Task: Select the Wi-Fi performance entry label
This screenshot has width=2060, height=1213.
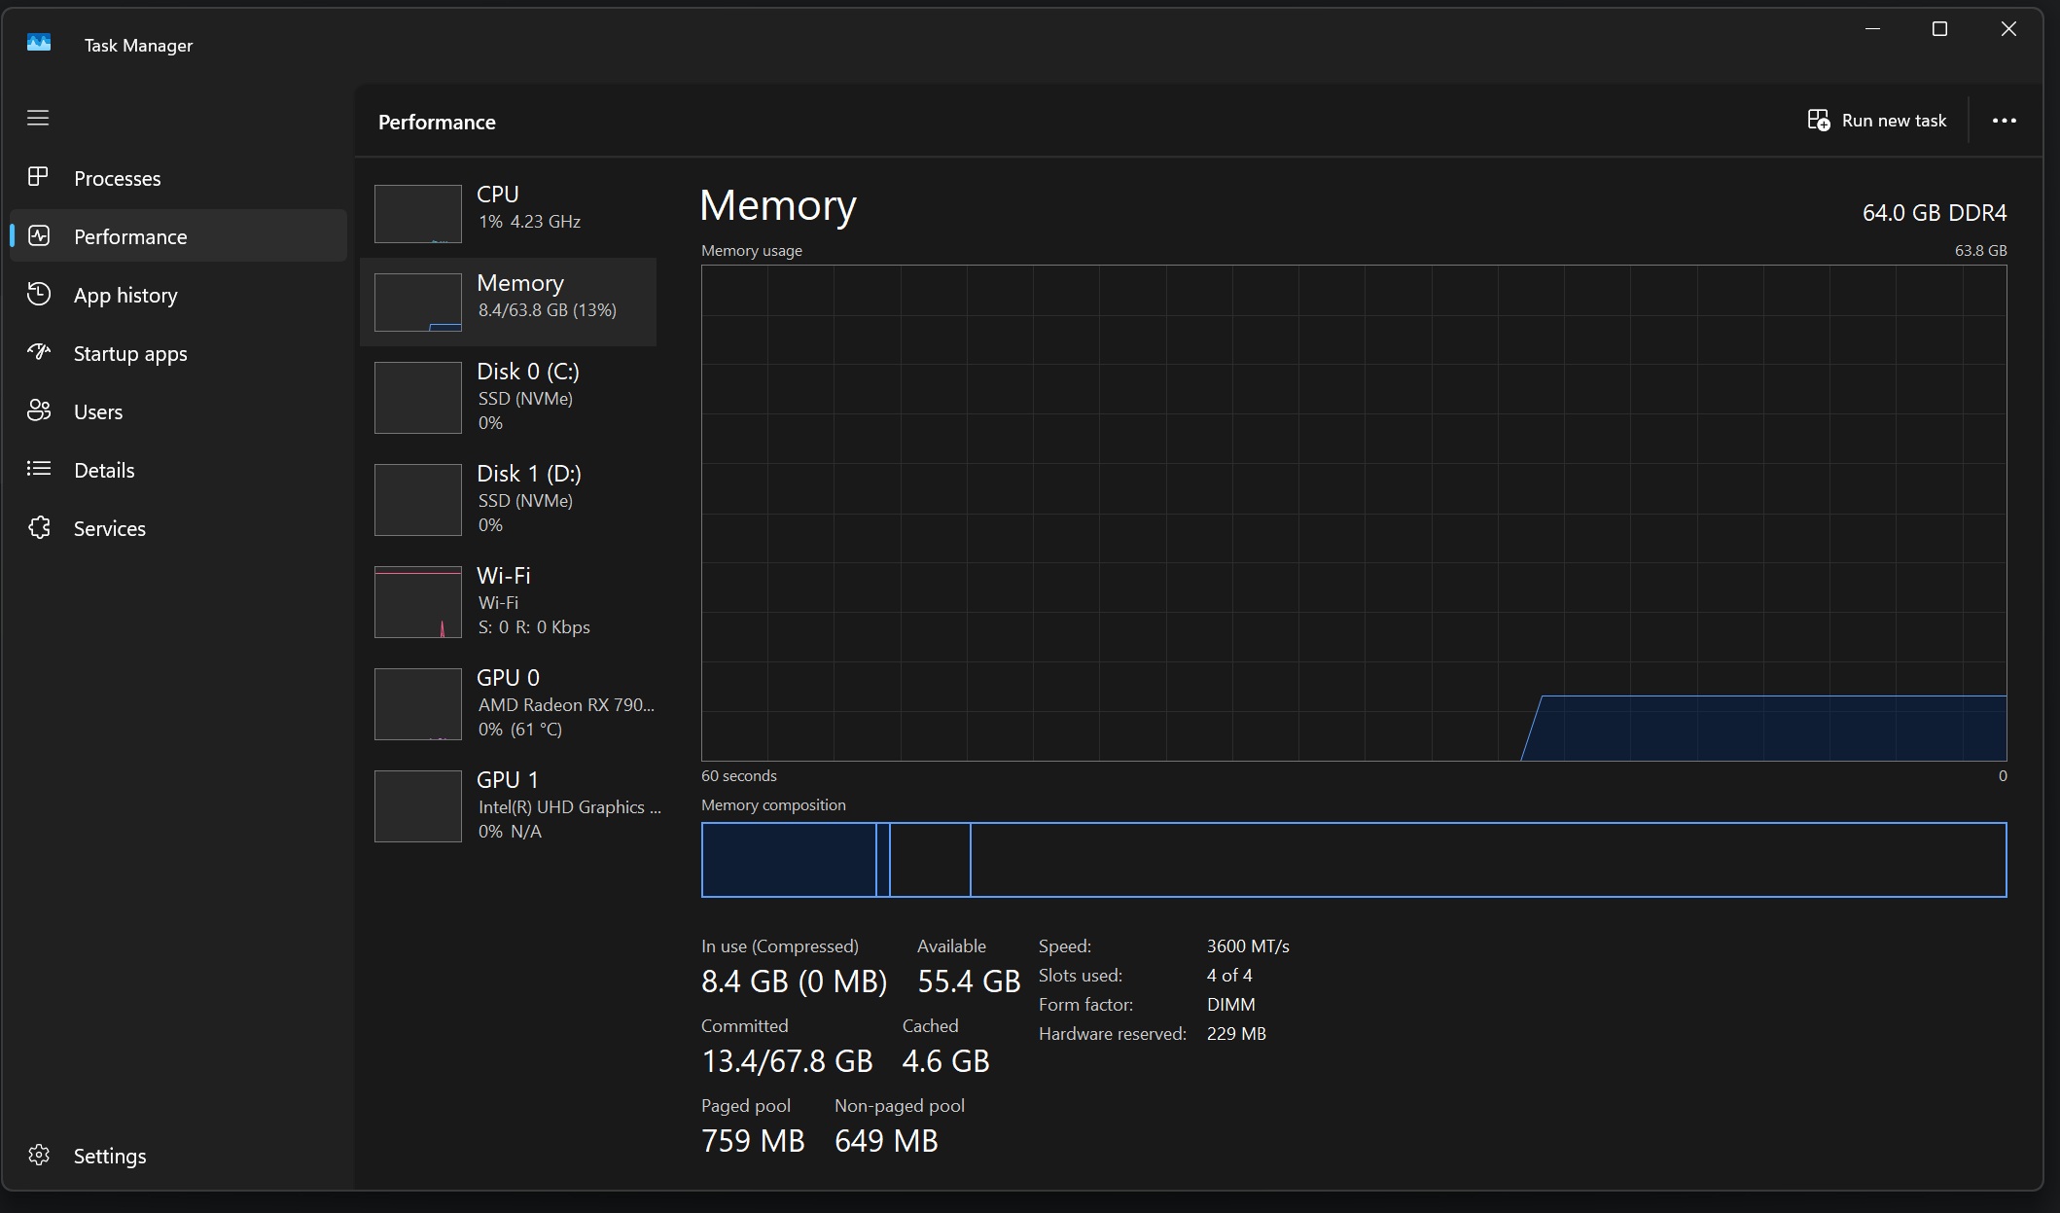Action: coord(504,575)
